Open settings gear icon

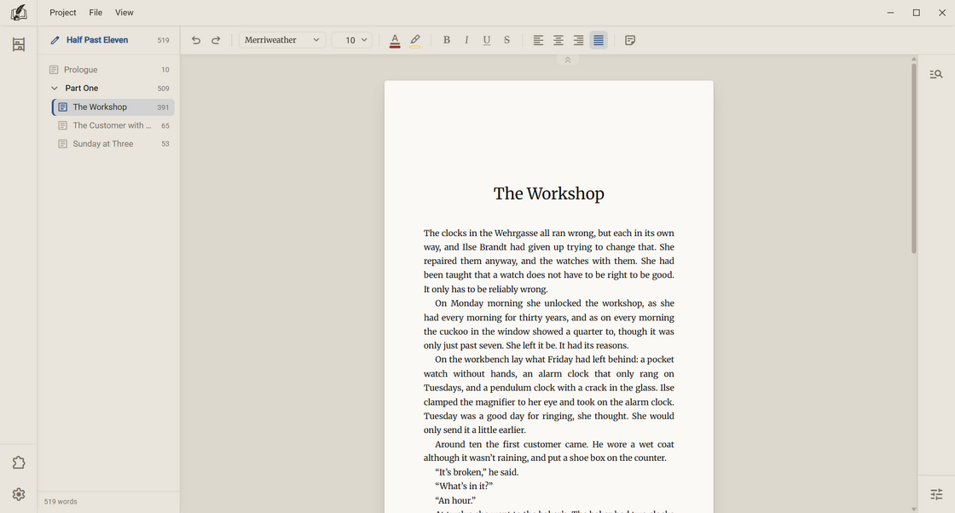[19, 494]
